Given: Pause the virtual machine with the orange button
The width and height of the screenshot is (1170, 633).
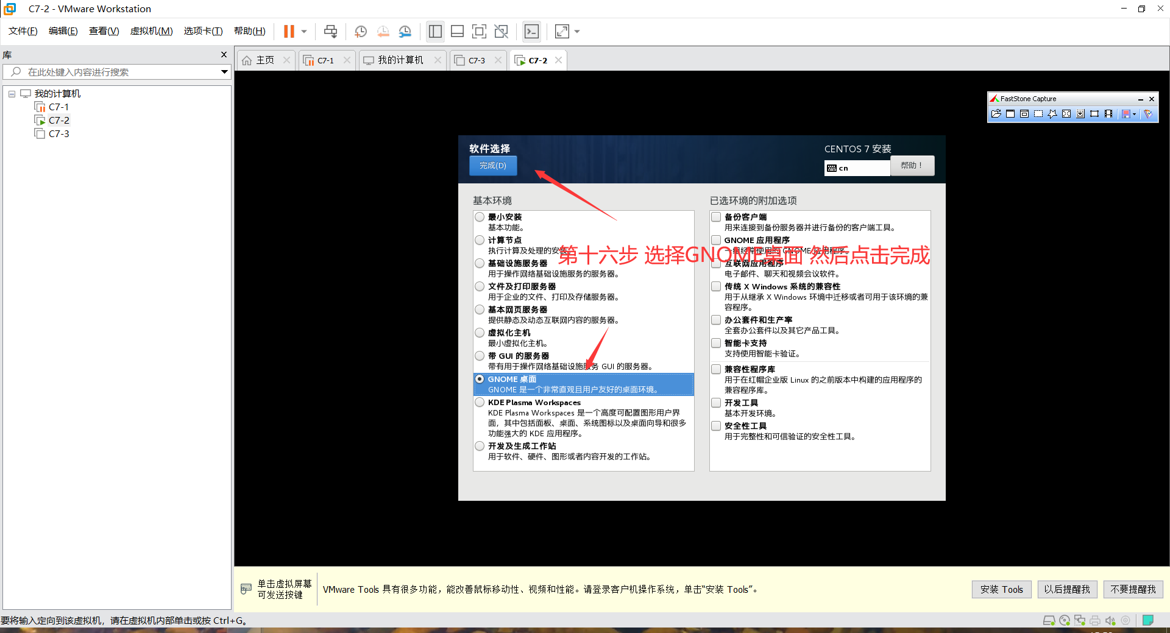Looking at the screenshot, I should [289, 31].
